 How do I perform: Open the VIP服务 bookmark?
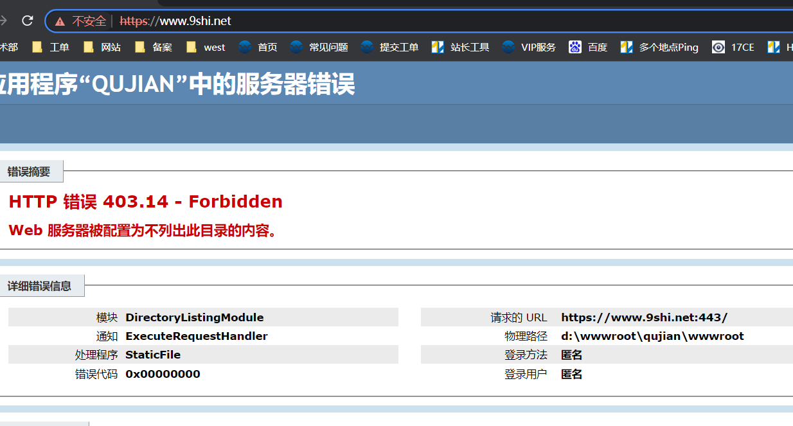coord(529,47)
